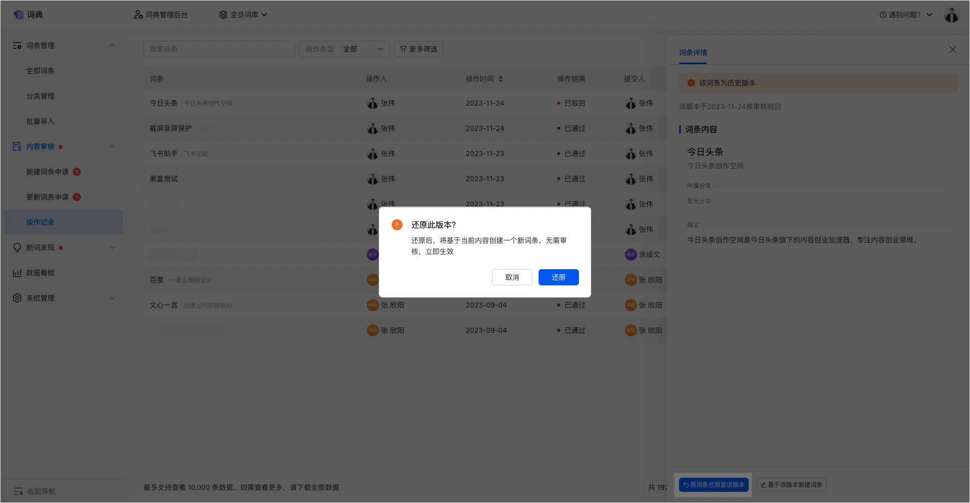Select the 百度 table row entry

coord(157,280)
